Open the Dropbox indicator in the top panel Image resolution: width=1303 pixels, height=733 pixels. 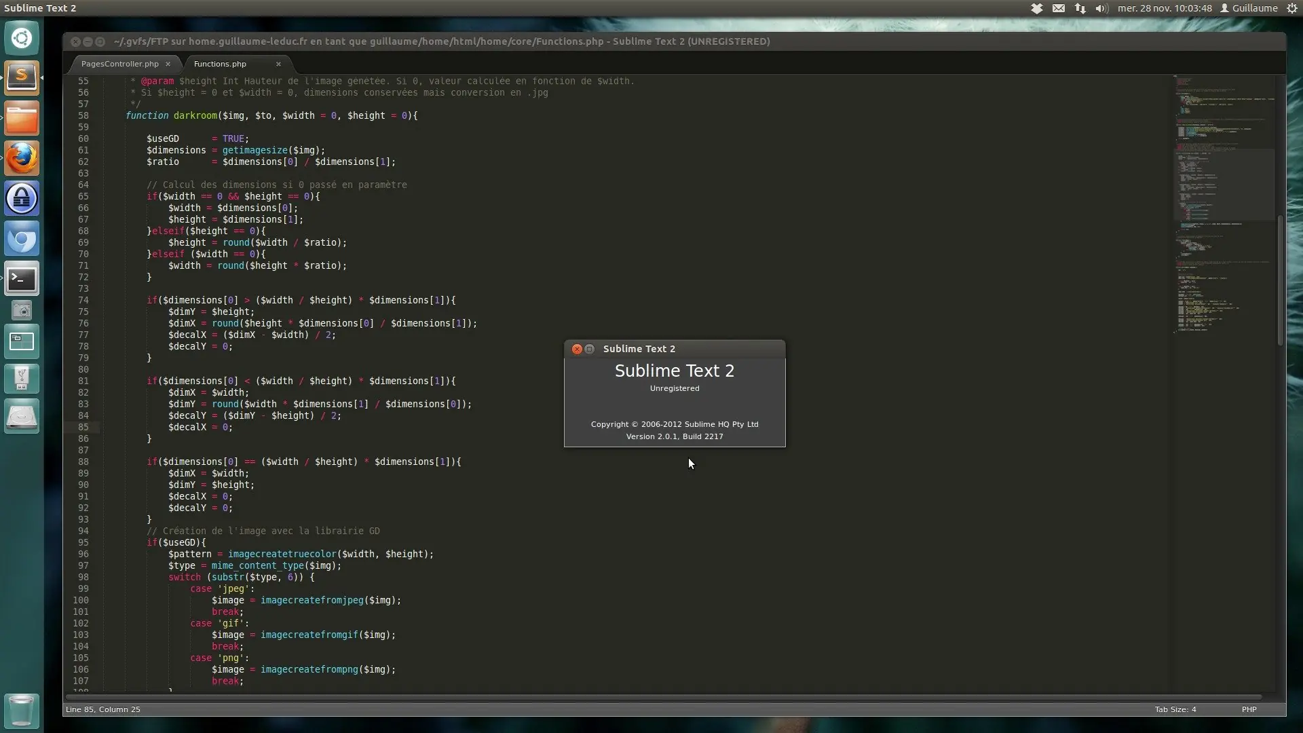pos(1037,8)
